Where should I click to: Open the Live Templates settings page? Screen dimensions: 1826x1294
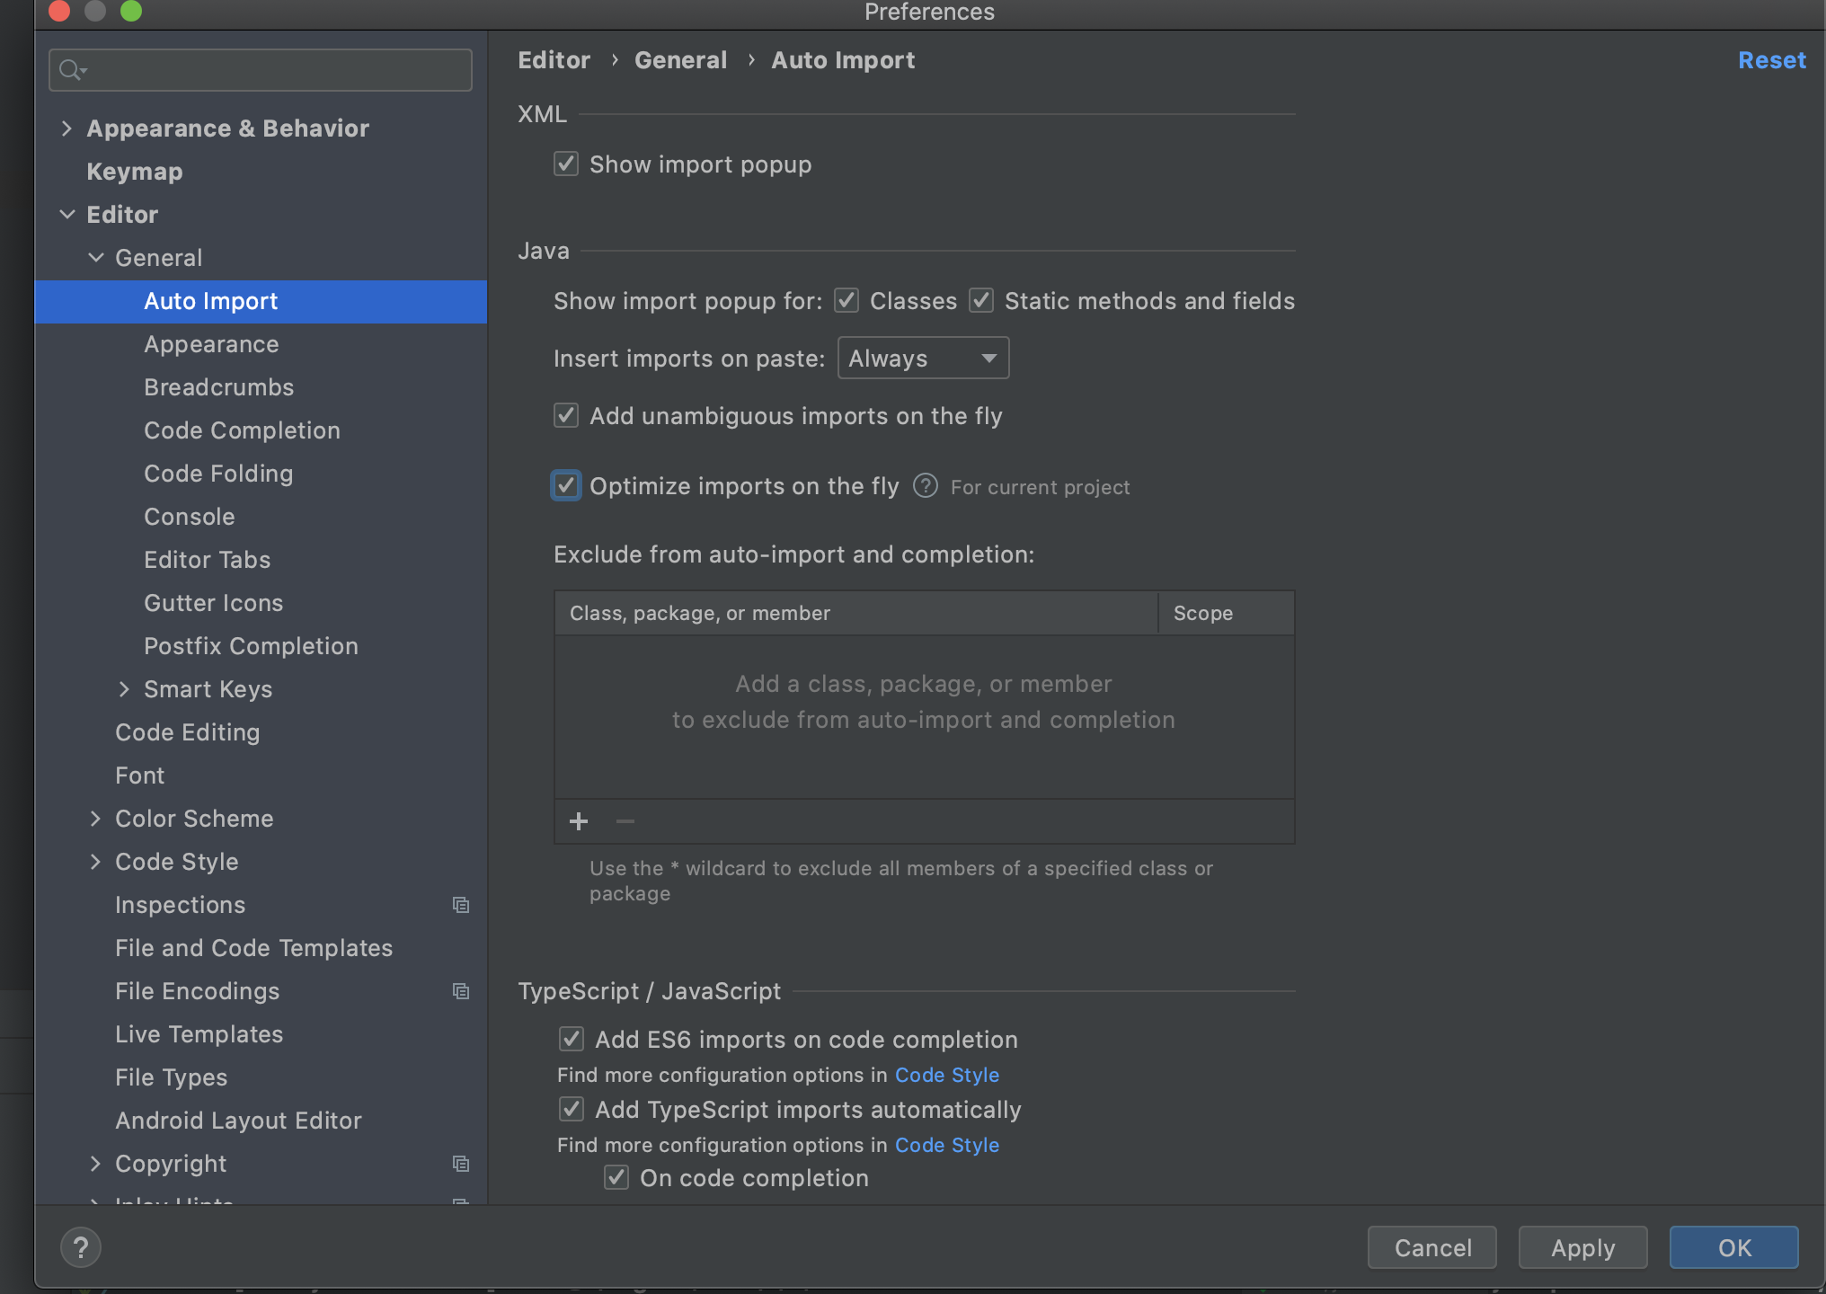tap(199, 1034)
